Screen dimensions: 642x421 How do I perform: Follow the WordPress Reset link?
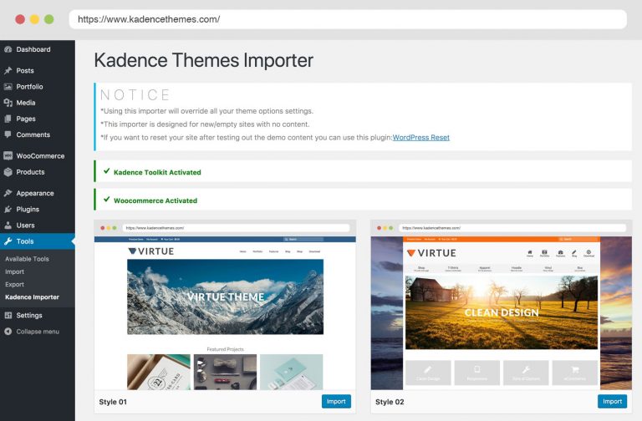[421, 138]
